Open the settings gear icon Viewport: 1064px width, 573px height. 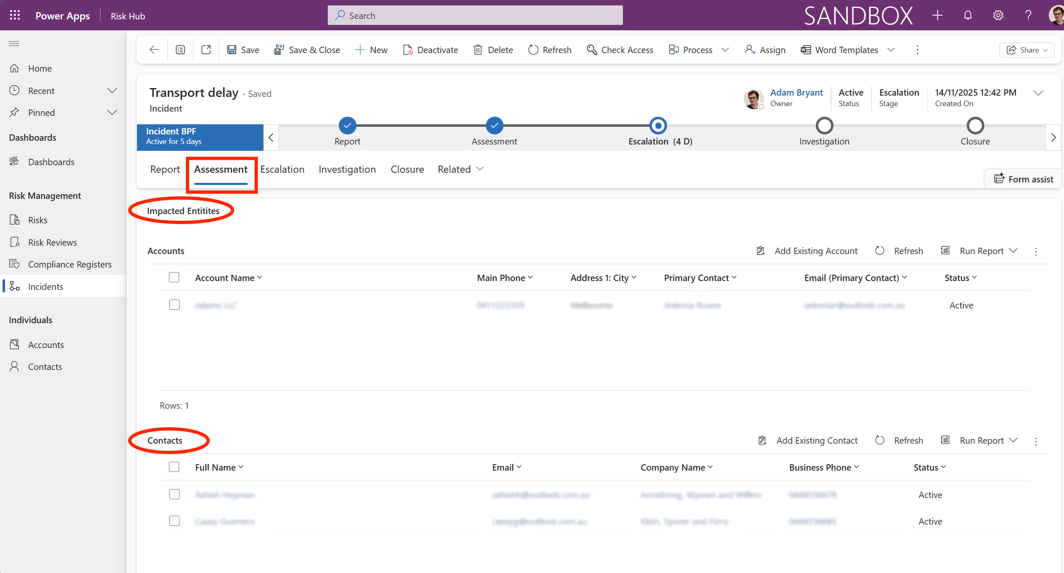click(998, 16)
